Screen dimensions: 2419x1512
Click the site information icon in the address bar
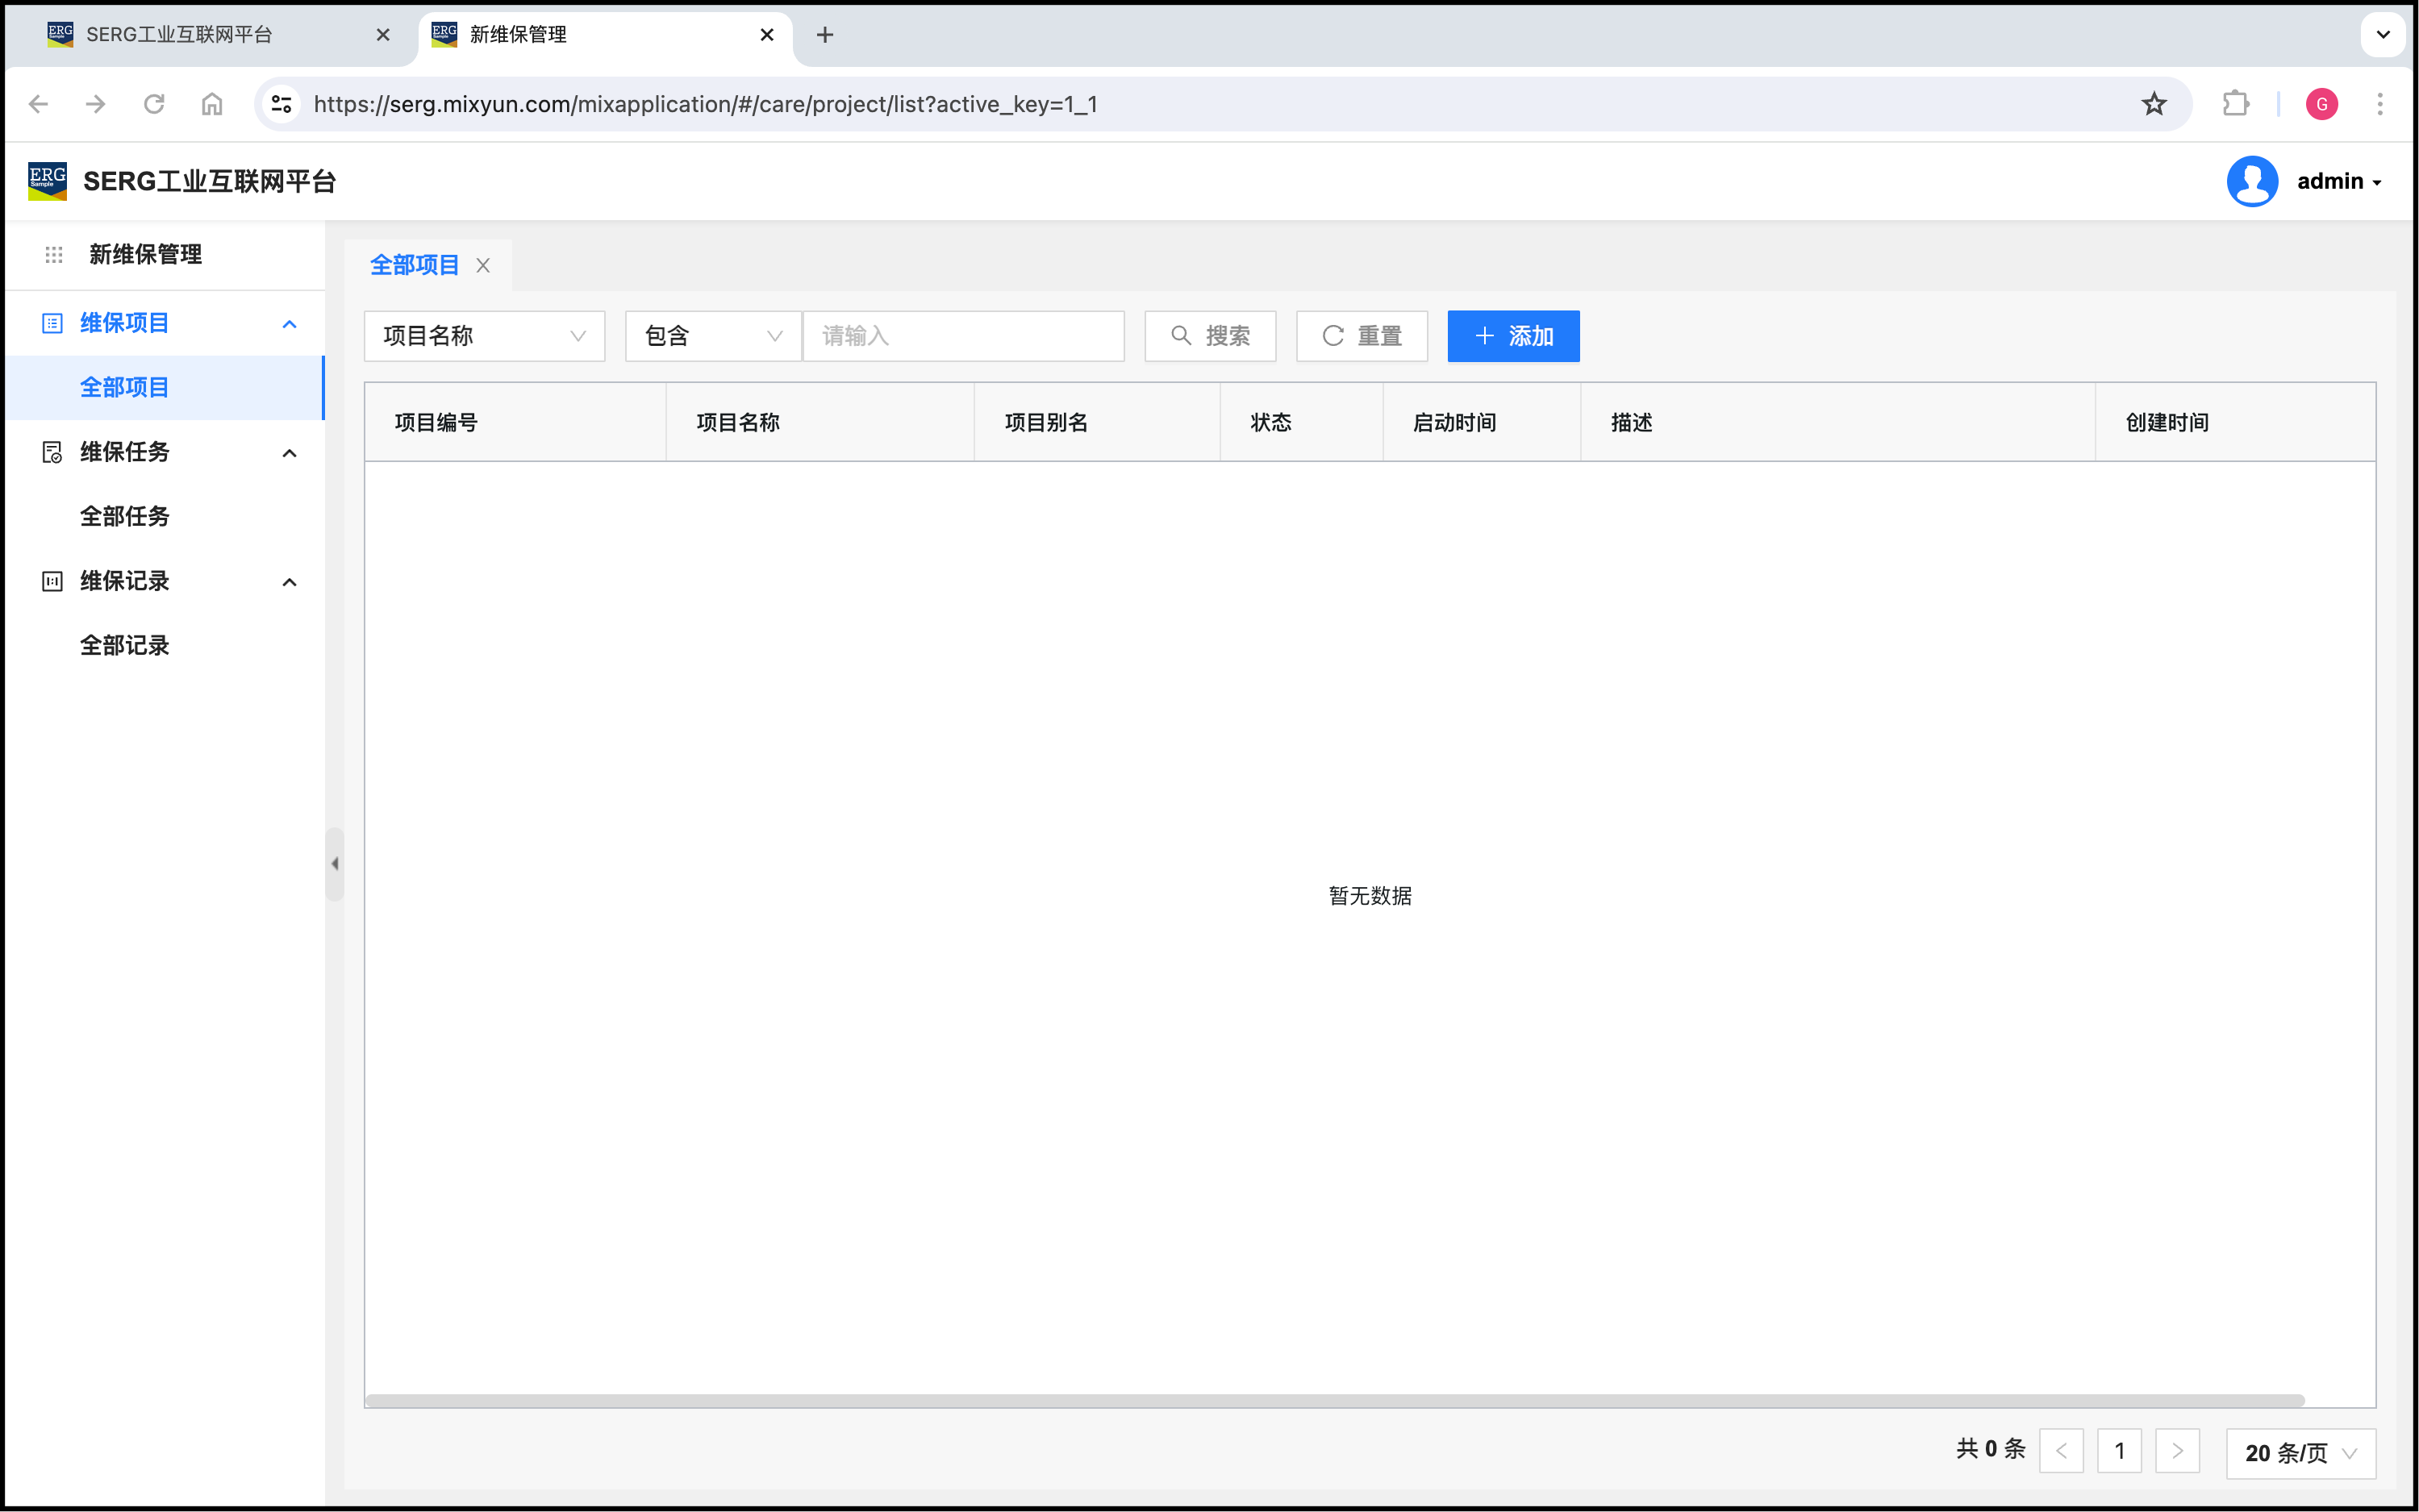pyautogui.click(x=282, y=104)
